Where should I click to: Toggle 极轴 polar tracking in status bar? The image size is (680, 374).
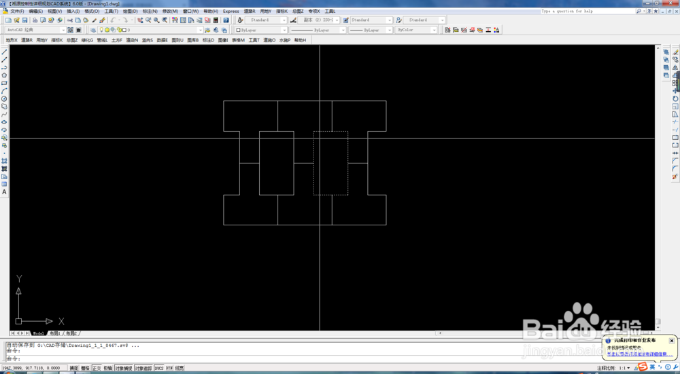[107, 368]
